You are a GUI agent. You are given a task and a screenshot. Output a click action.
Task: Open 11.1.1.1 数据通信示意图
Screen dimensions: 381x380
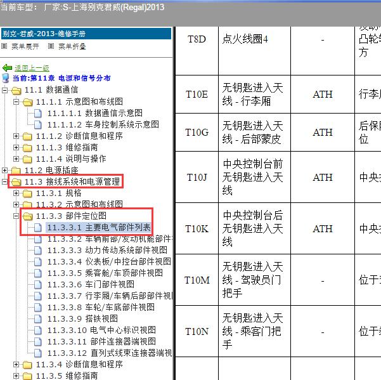pos(94,113)
